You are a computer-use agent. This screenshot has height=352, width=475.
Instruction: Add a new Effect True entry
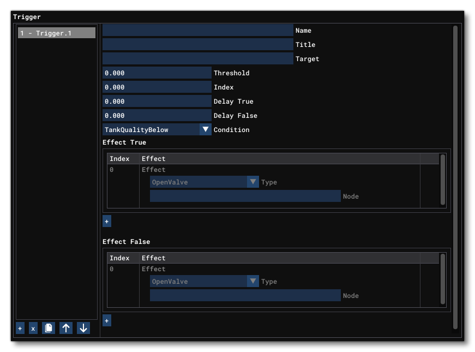(107, 222)
